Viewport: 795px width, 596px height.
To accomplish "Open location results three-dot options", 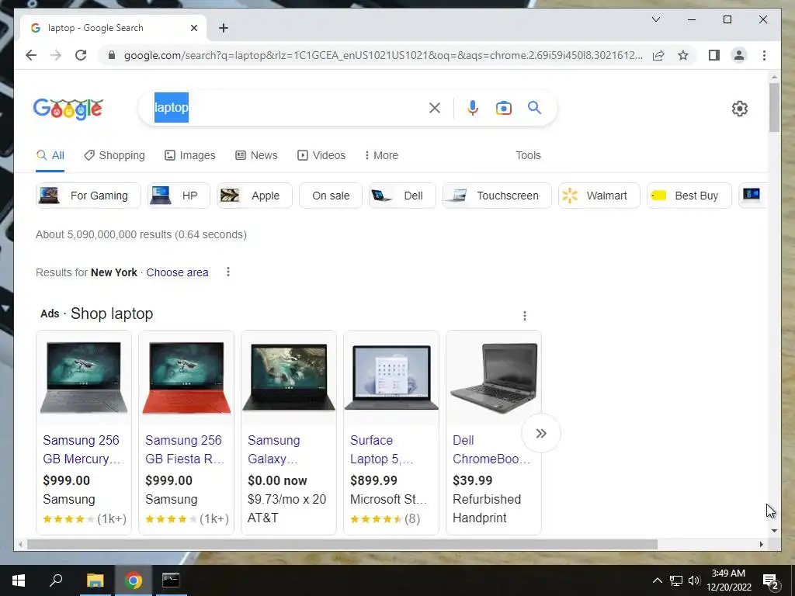I will pos(228,272).
